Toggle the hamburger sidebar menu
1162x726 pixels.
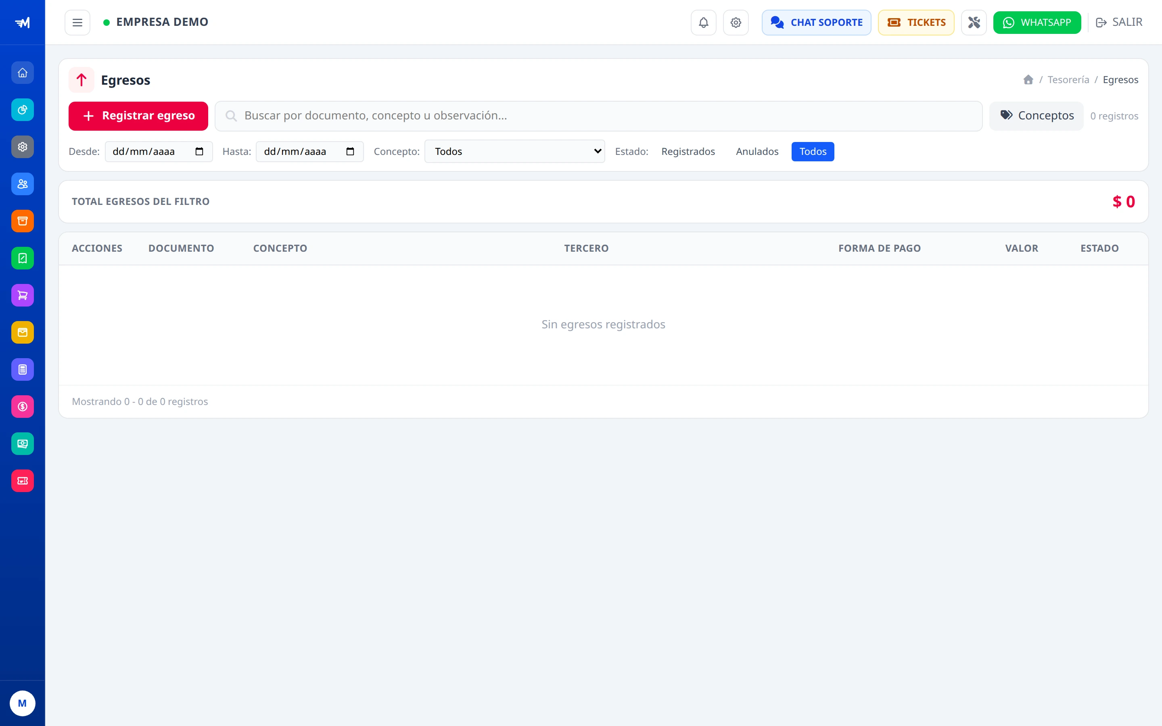click(77, 23)
